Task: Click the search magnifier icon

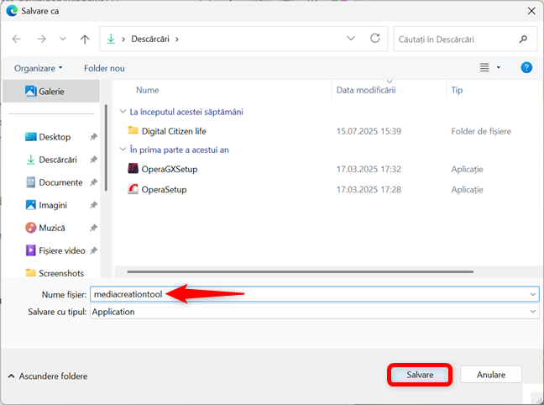Action: (x=523, y=39)
